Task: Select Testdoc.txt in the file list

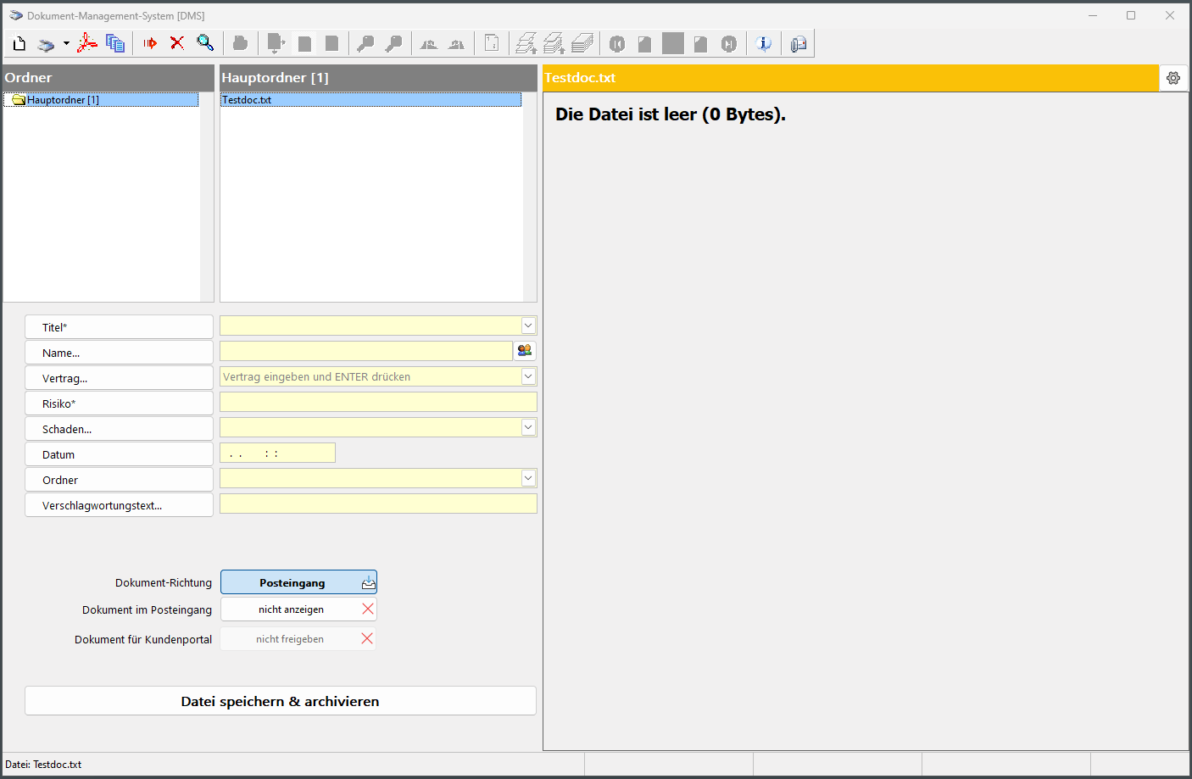Action: pos(247,100)
